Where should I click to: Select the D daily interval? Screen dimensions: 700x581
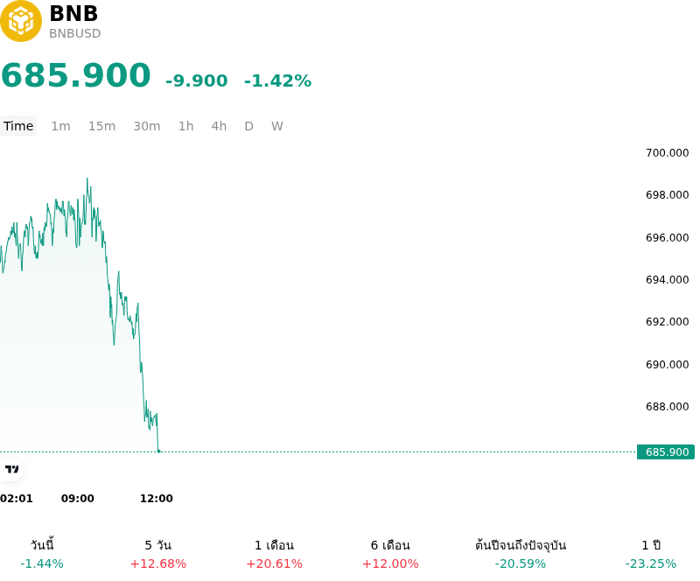tap(248, 126)
